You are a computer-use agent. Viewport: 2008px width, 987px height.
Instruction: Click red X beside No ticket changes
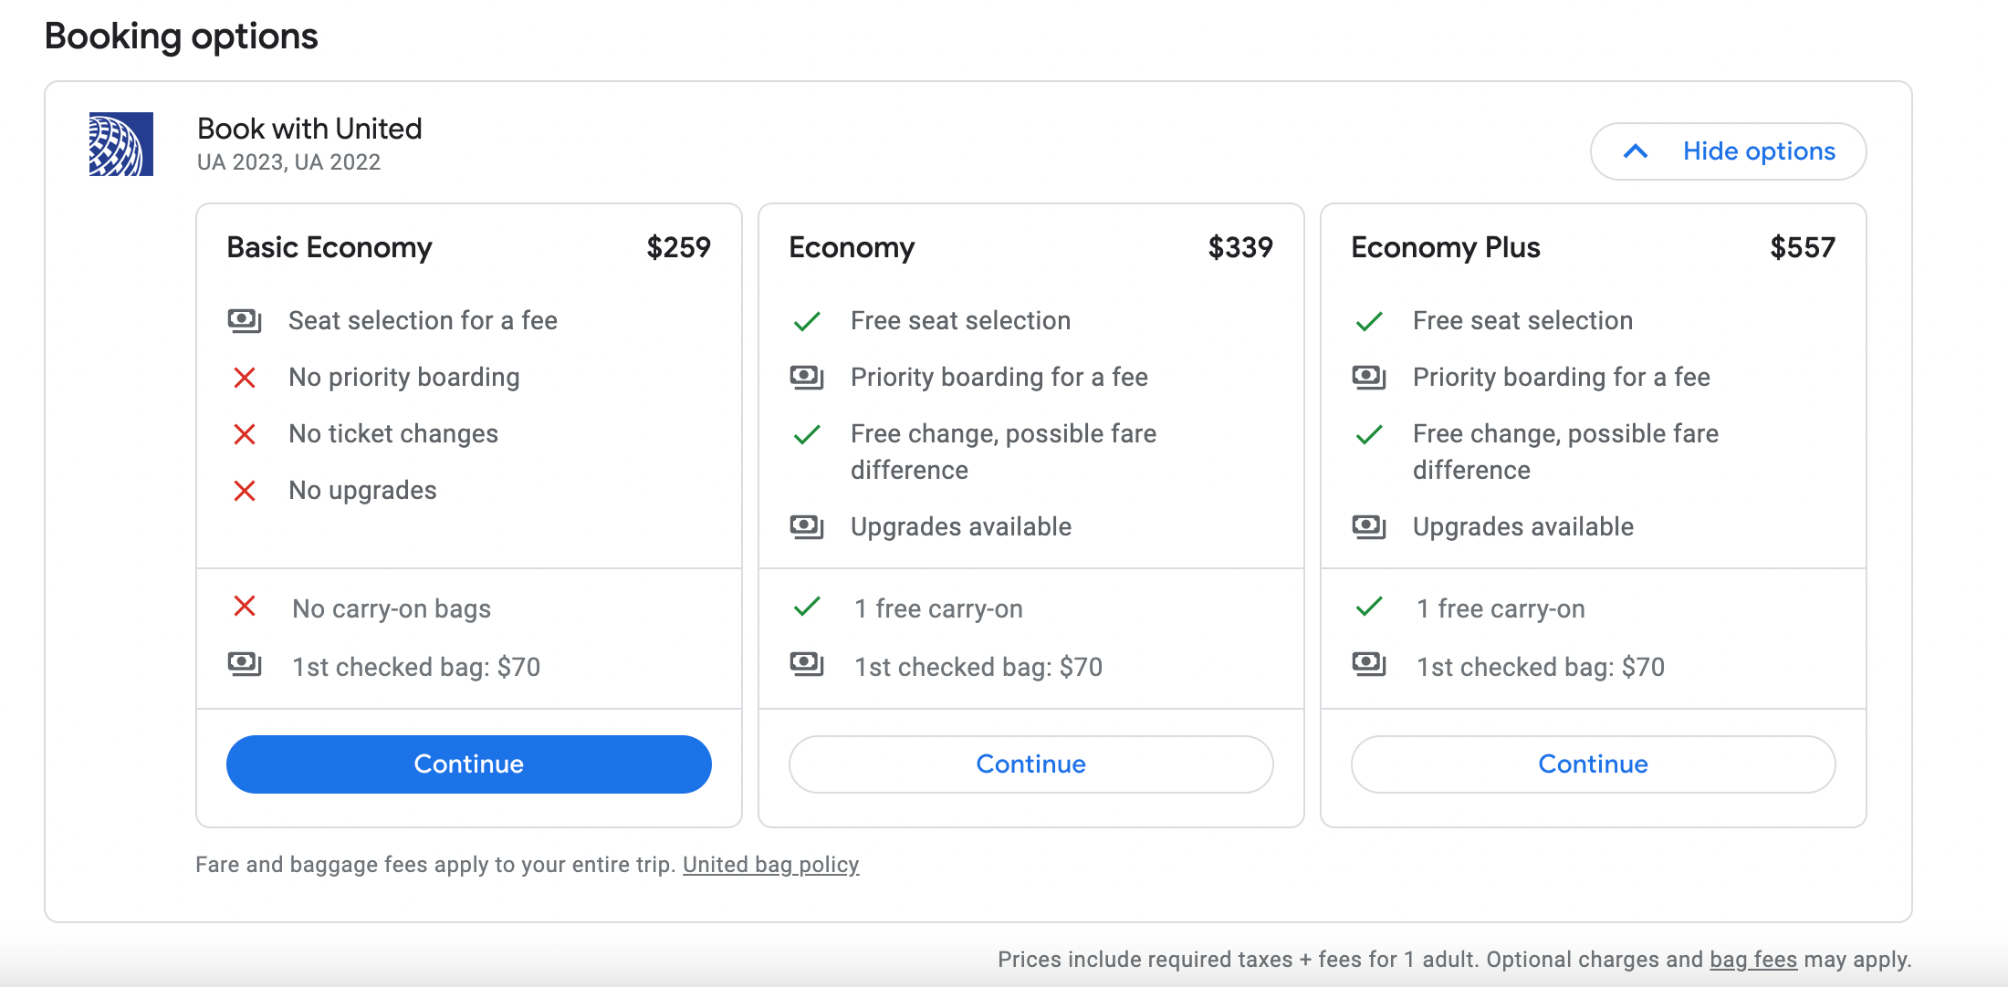[245, 434]
